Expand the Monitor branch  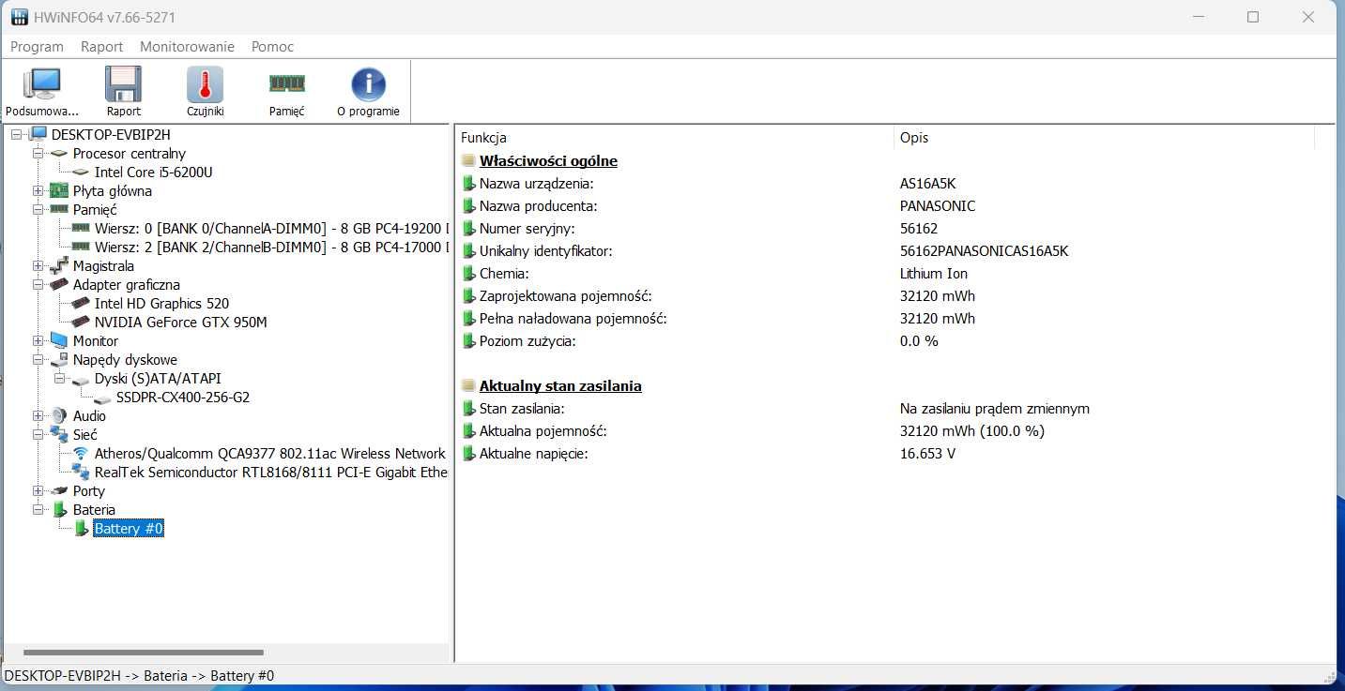click(38, 341)
